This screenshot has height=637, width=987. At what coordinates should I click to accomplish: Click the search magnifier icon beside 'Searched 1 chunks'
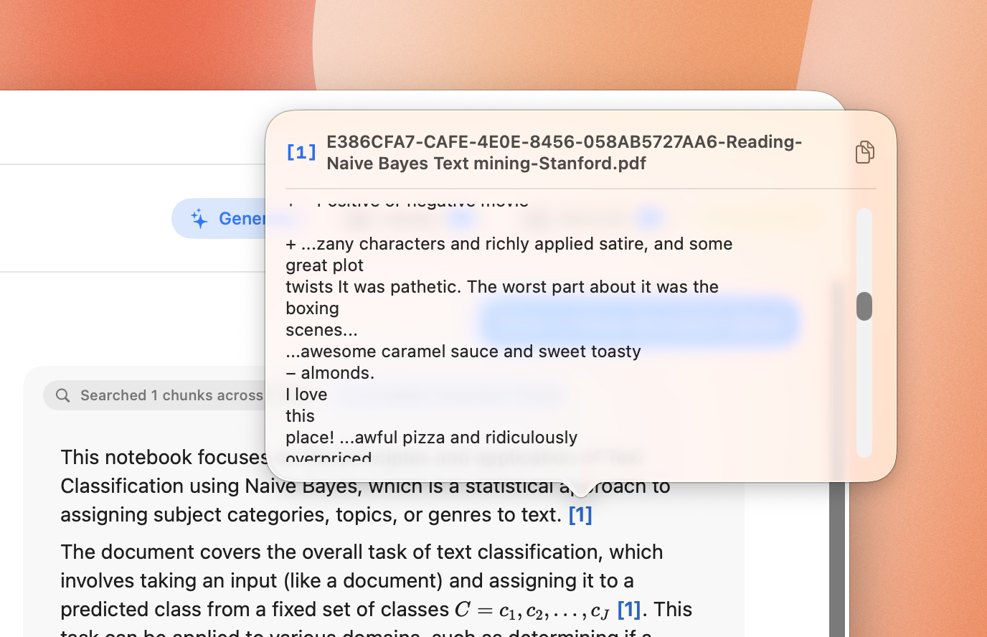(63, 395)
